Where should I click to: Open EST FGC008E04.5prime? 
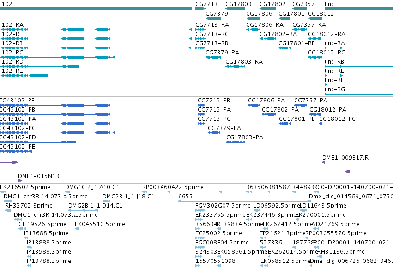222,243
